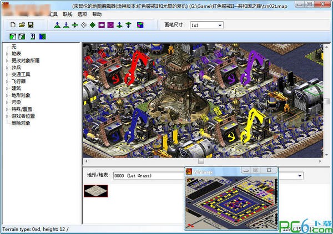Click the New map icon
The height and width of the screenshot is (234, 333).
click(x=13, y=25)
